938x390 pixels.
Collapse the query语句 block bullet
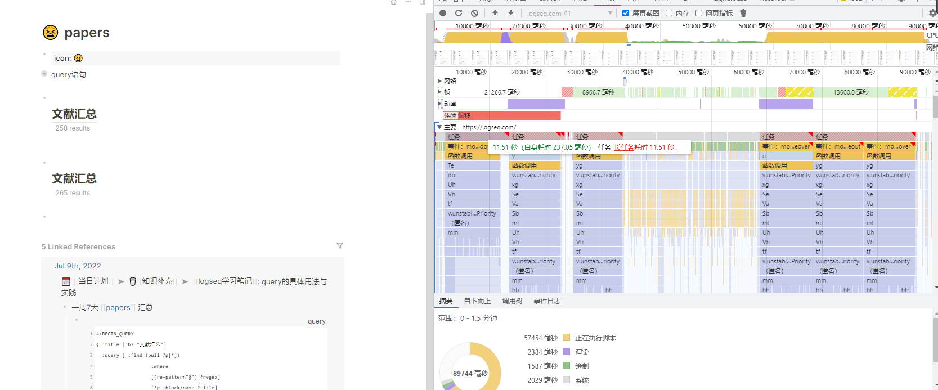44,74
